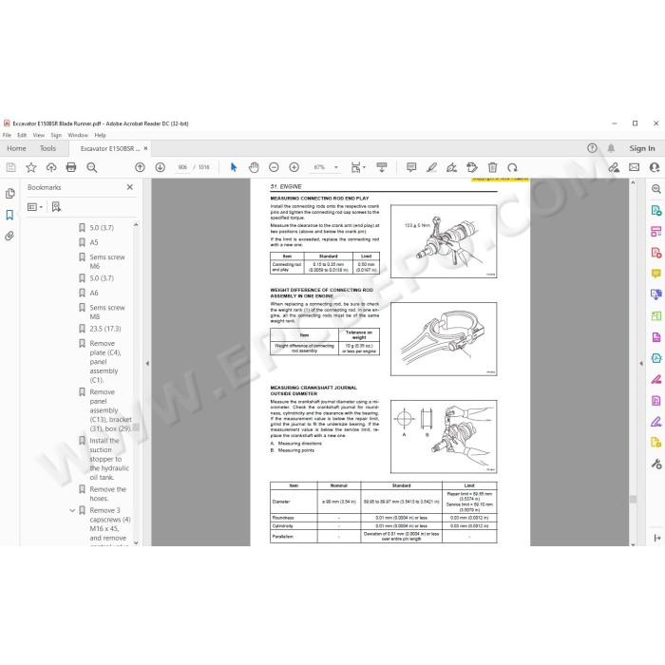Select bookmark '23.5 (17.3)'
This screenshot has height=665, width=665.
tap(105, 329)
